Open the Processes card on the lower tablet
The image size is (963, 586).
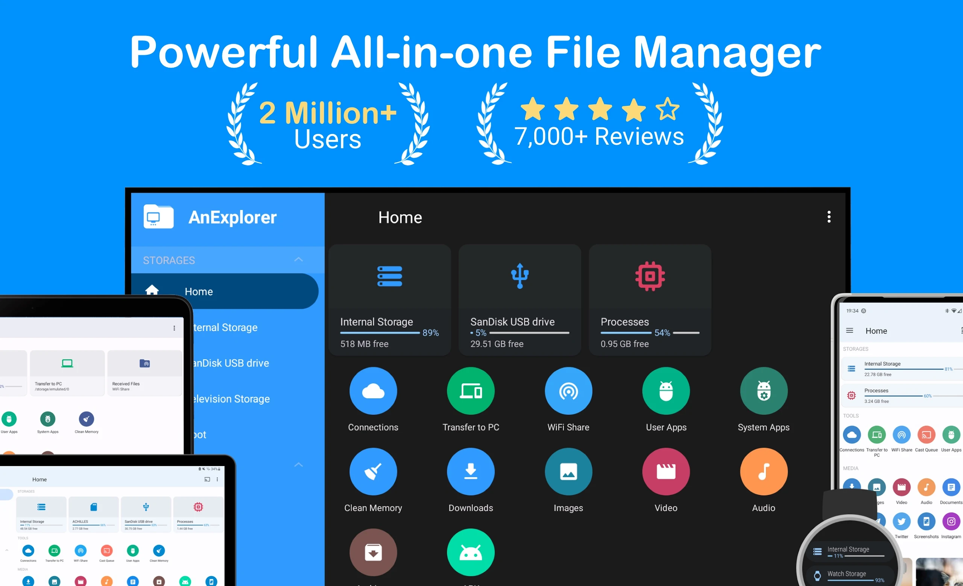coord(198,515)
